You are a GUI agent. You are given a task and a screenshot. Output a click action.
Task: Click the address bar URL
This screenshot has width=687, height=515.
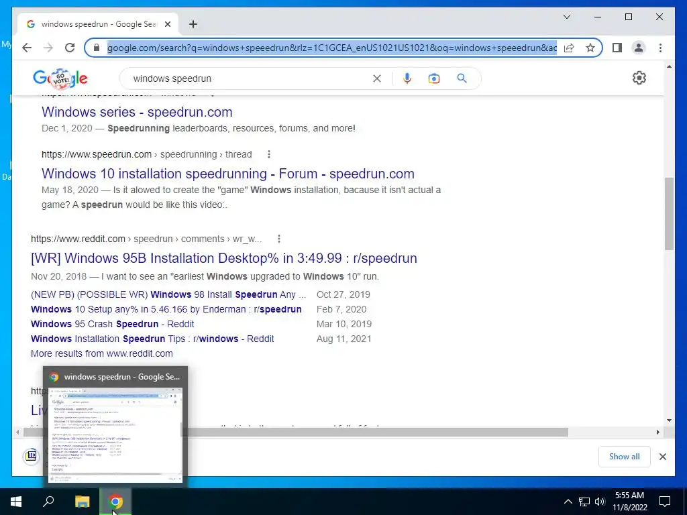click(x=331, y=48)
